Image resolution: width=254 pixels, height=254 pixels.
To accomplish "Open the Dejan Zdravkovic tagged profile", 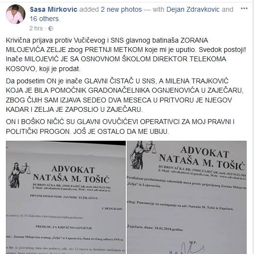I will (193, 9).
